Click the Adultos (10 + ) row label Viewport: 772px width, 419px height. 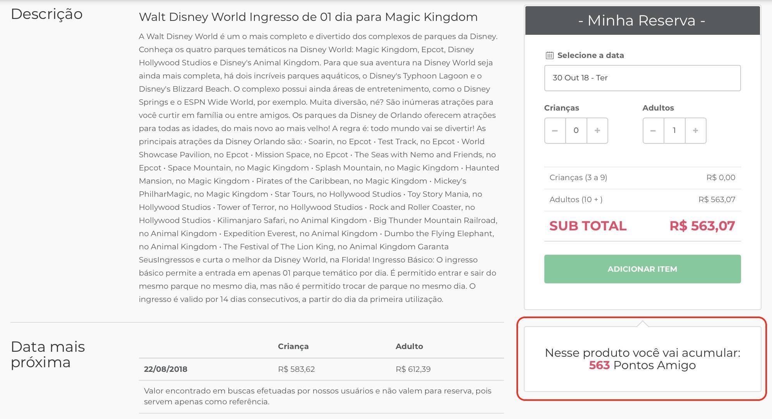[576, 200]
